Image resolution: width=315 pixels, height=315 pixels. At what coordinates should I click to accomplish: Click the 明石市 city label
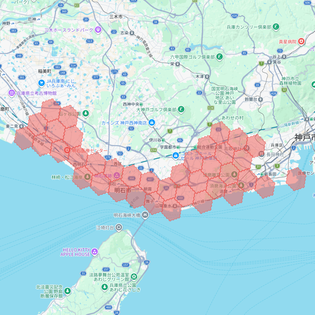123,191
